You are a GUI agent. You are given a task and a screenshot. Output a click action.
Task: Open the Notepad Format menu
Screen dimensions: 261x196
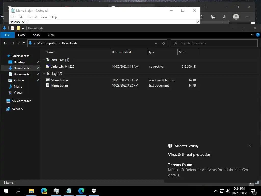(x=32, y=17)
